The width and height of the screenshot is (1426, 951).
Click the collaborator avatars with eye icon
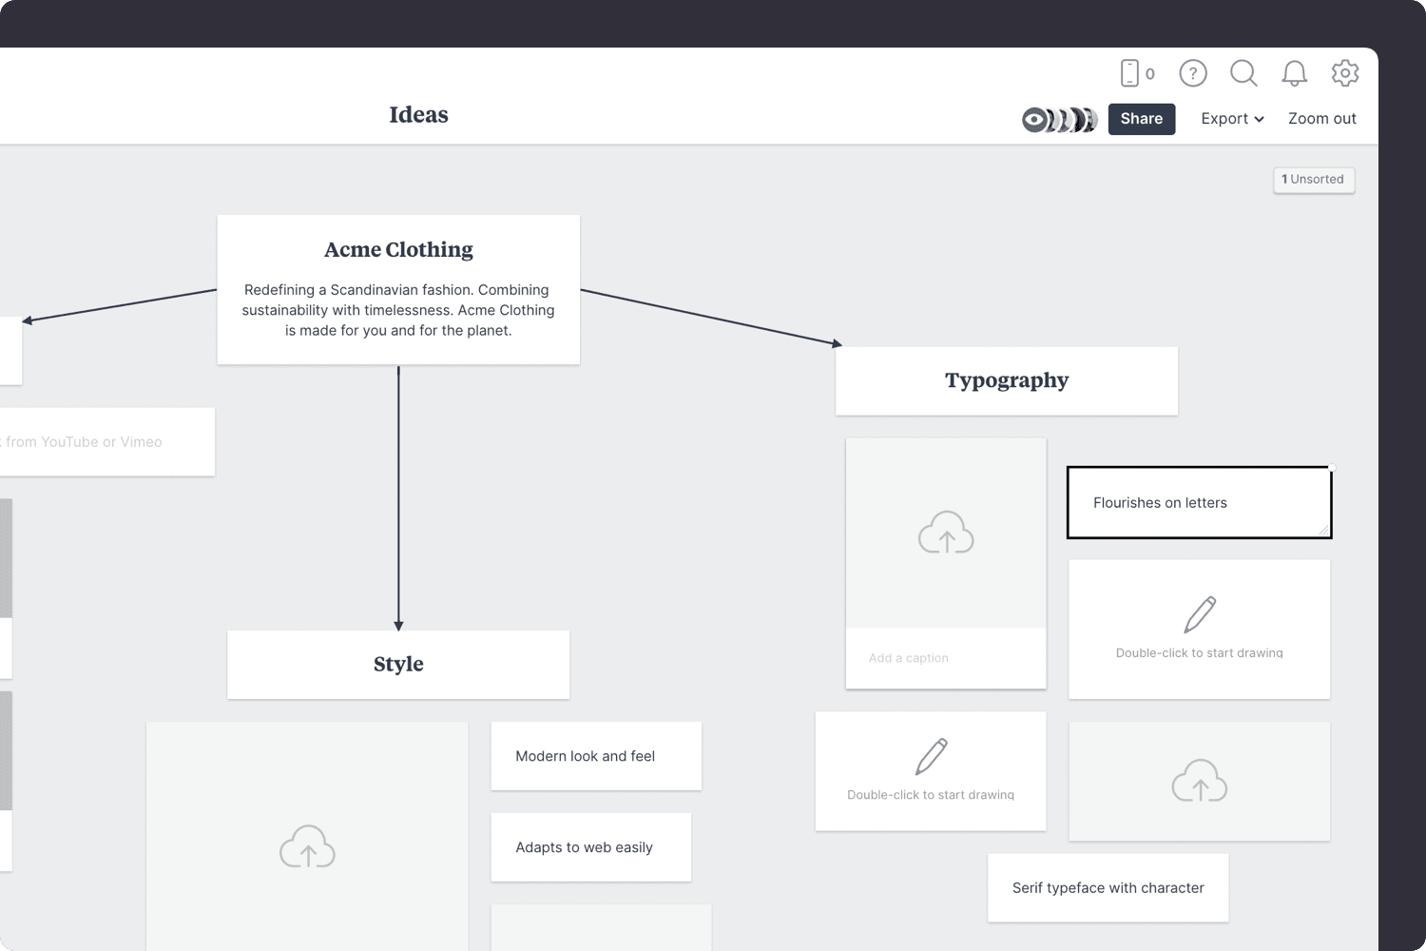(x=1059, y=120)
